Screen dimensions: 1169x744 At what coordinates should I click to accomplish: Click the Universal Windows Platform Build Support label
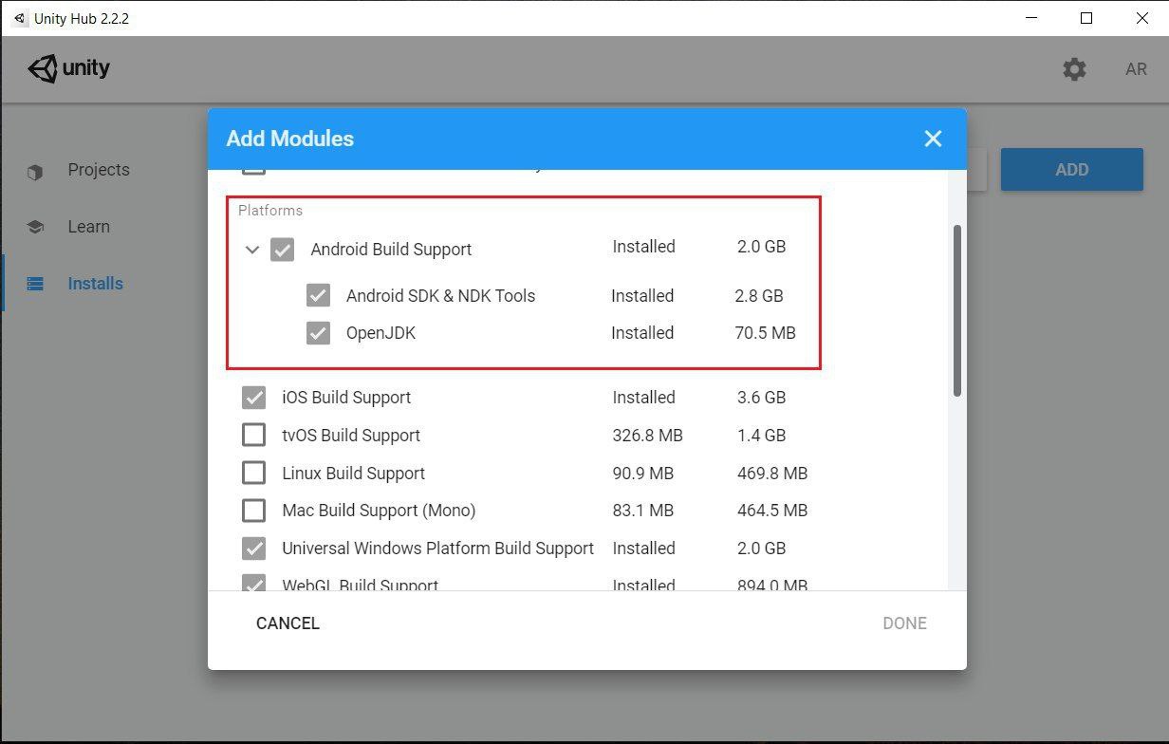(437, 549)
